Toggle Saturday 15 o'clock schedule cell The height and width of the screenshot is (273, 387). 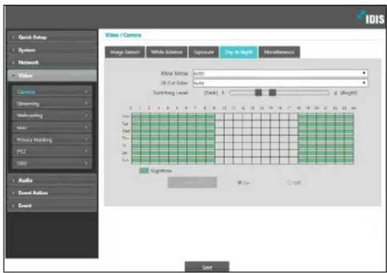click(275, 153)
